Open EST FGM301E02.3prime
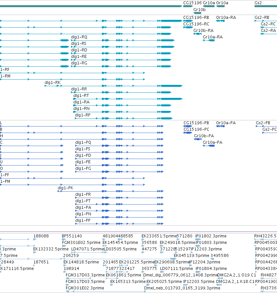This screenshot has height=293, width=277. 85,288
